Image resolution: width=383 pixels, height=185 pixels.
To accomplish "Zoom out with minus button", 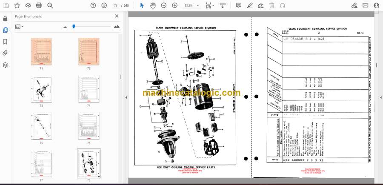I will click(164, 6).
